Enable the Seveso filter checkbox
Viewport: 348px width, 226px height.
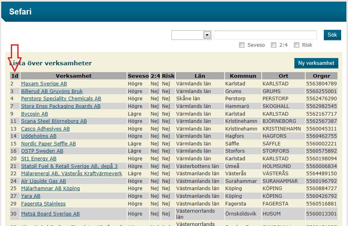(242, 45)
